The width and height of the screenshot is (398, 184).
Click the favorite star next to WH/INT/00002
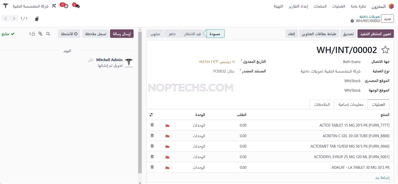(x=385, y=50)
